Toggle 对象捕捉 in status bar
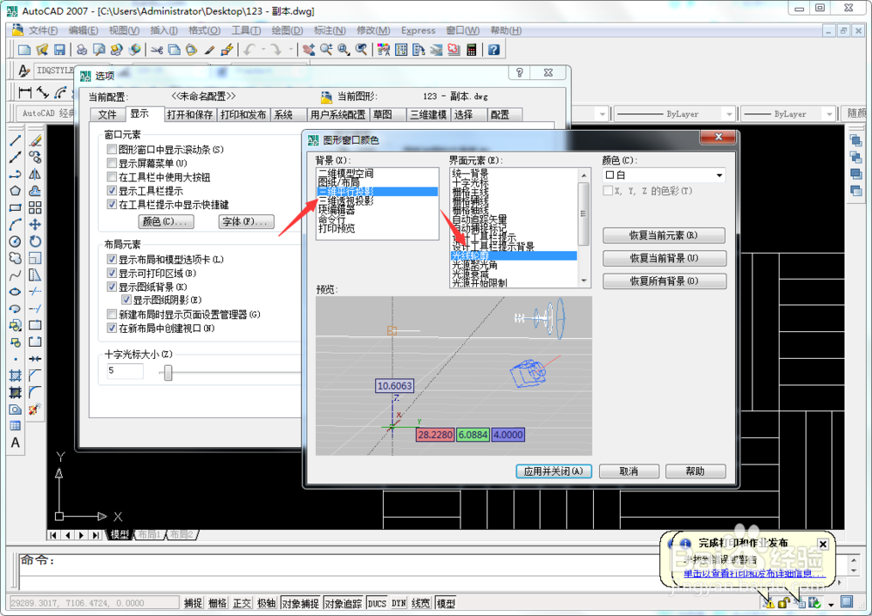This screenshot has width=872, height=616. pyautogui.click(x=301, y=603)
